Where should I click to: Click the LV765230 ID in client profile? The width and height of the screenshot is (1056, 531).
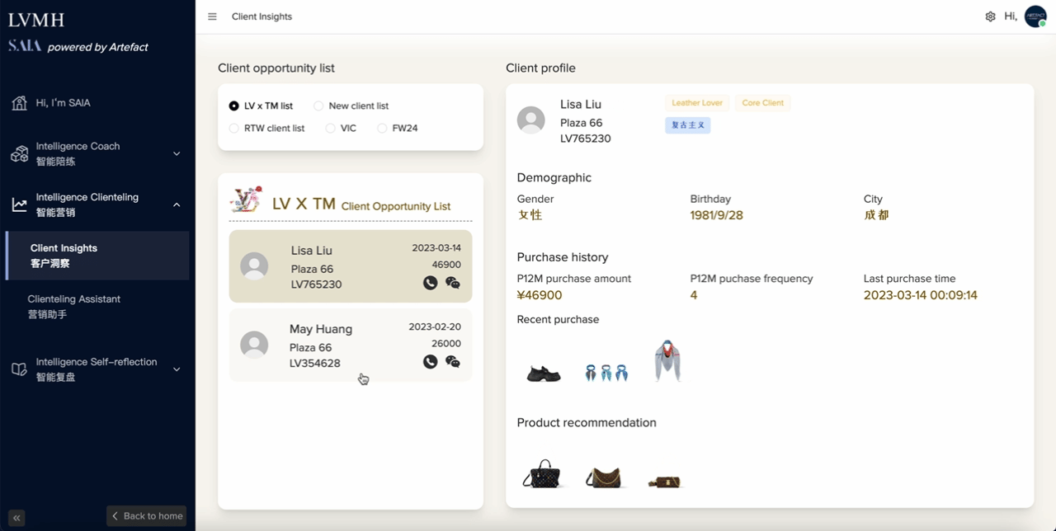586,139
